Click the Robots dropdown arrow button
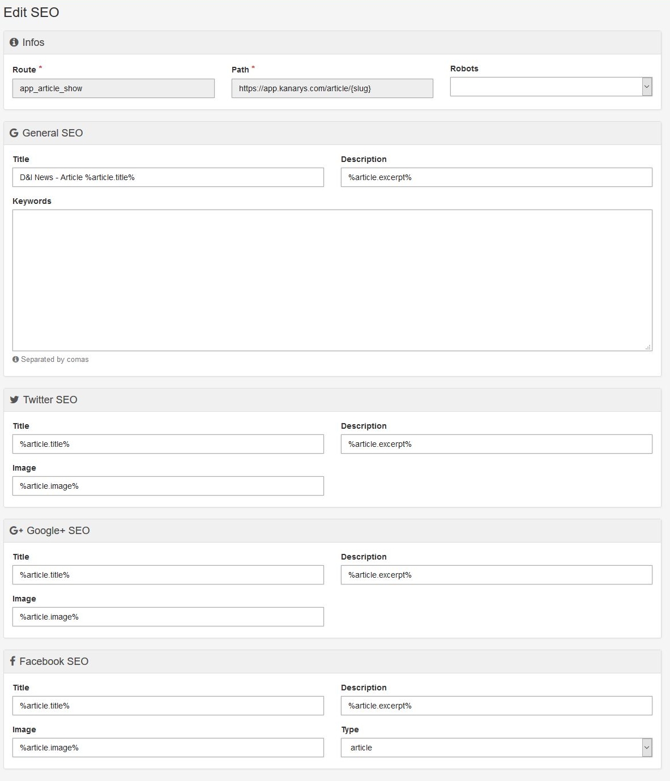This screenshot has width=670, height=781. (647, 87)
